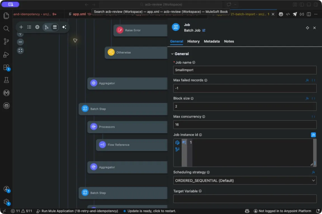Screen dimensions: 322x214
Task: Split the editor to the right
Action: click(x=309, y=14)
